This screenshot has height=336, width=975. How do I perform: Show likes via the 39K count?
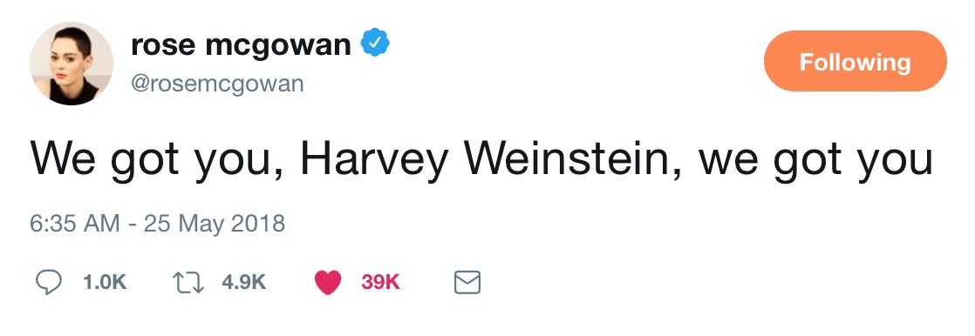pyautogui.click(x=380, y=283)
